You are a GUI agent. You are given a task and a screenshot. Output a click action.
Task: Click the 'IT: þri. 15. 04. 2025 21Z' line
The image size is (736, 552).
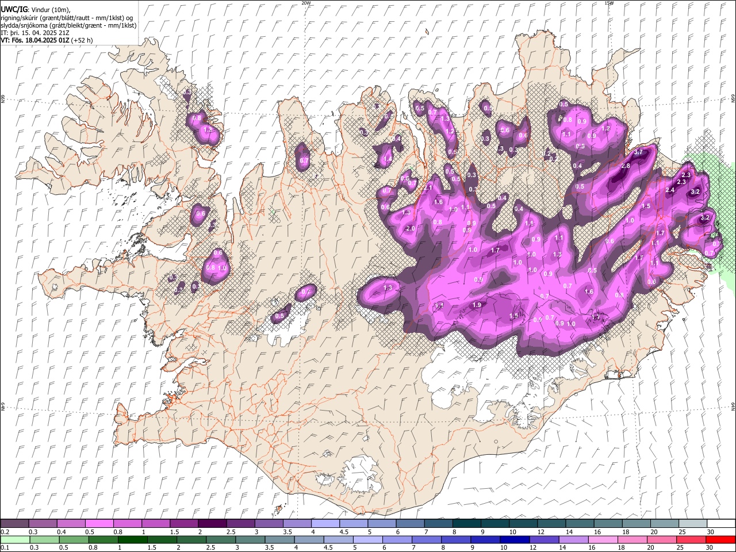36,33
